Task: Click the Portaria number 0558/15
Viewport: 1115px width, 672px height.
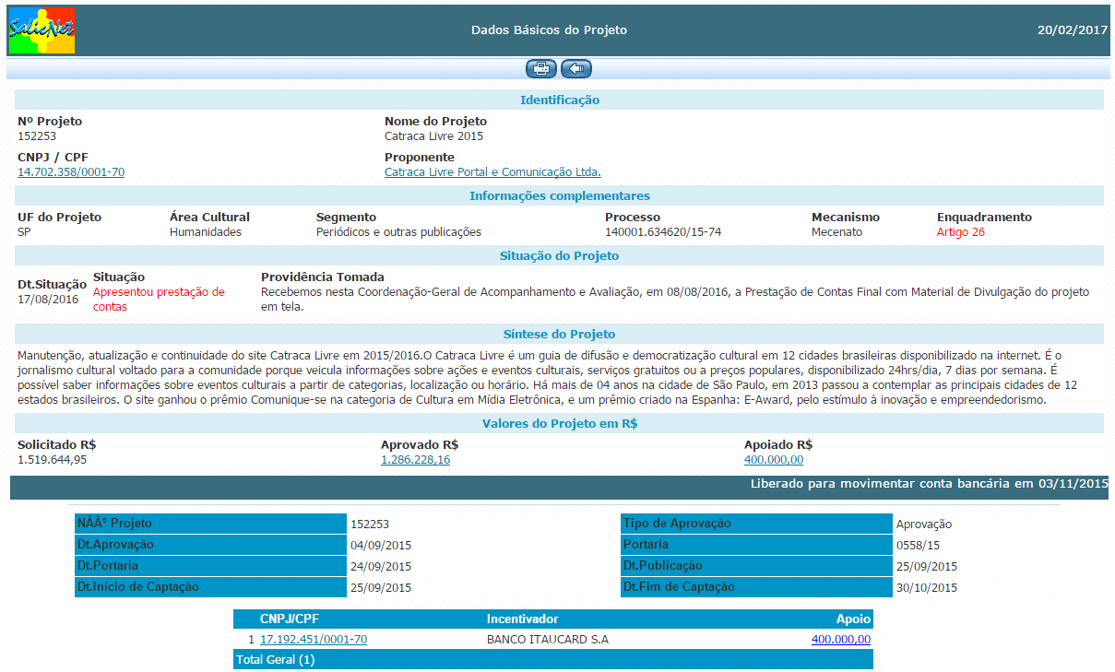Action: tap(918, 545)
